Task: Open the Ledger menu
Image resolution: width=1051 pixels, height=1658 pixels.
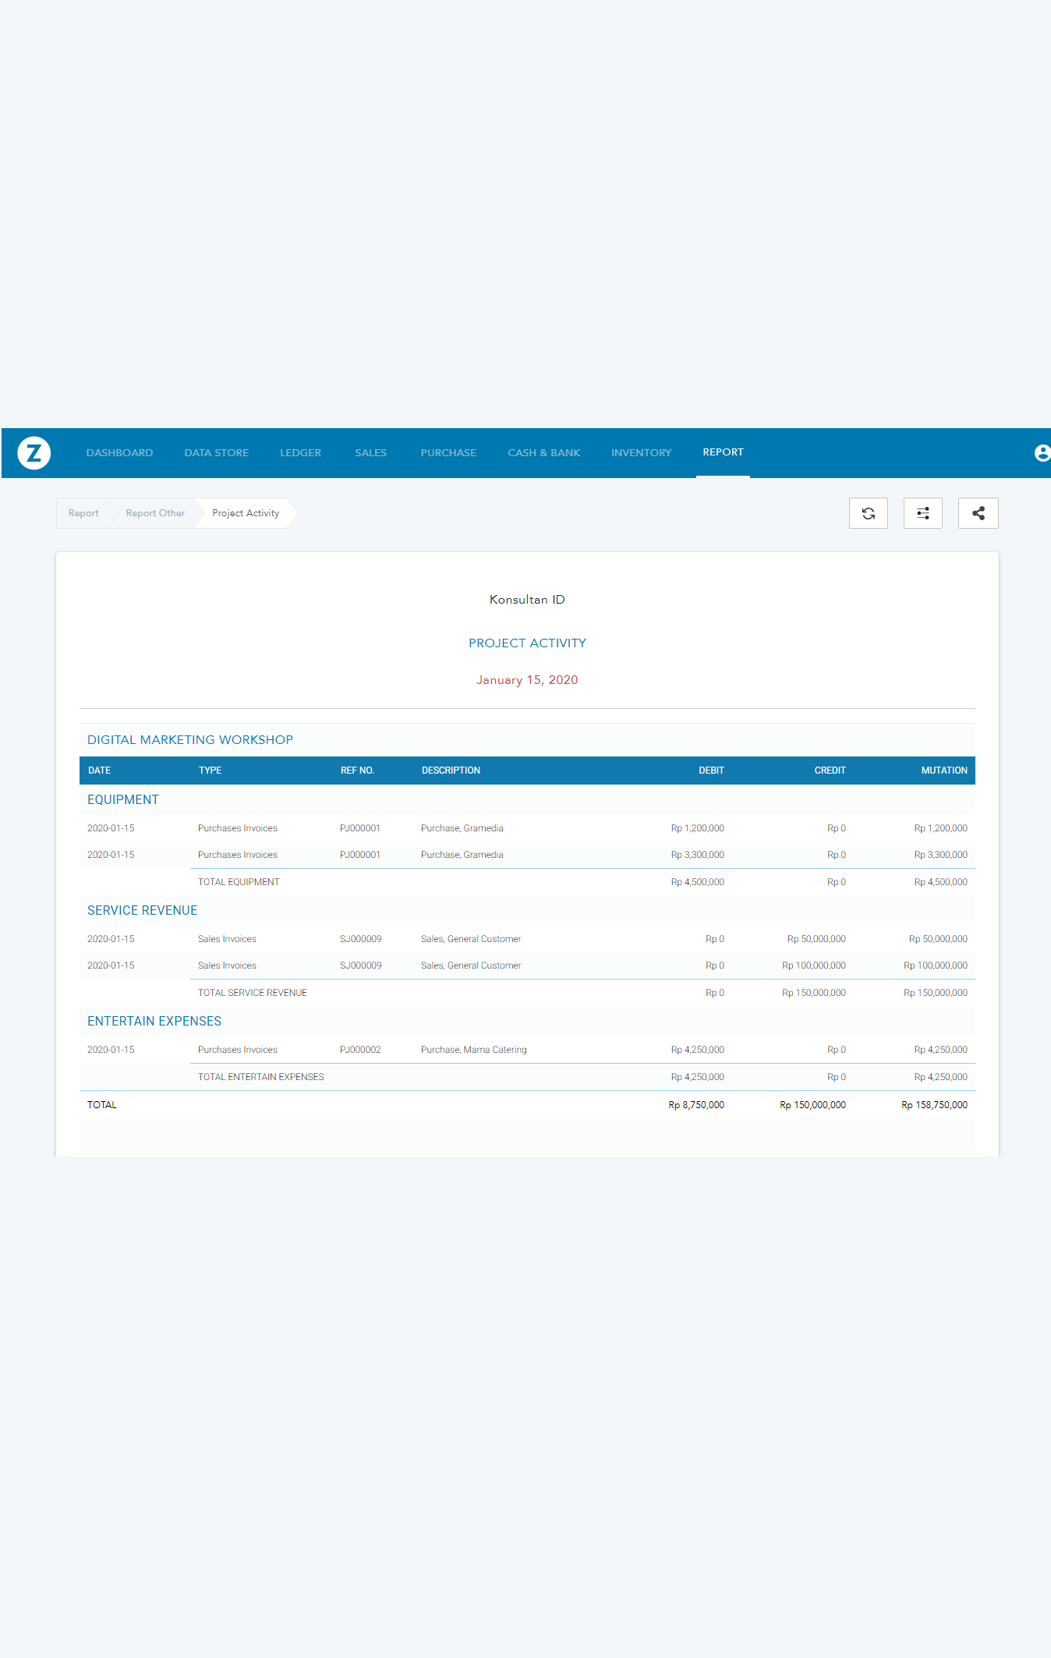Action: point(300,453)
